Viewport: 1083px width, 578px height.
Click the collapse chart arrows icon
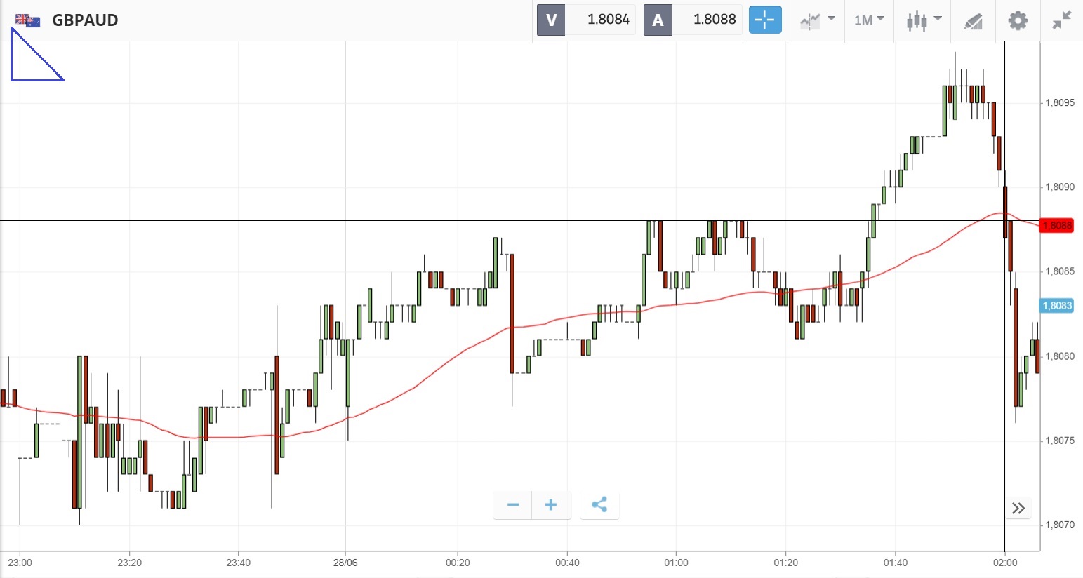tap(1062, 20)
